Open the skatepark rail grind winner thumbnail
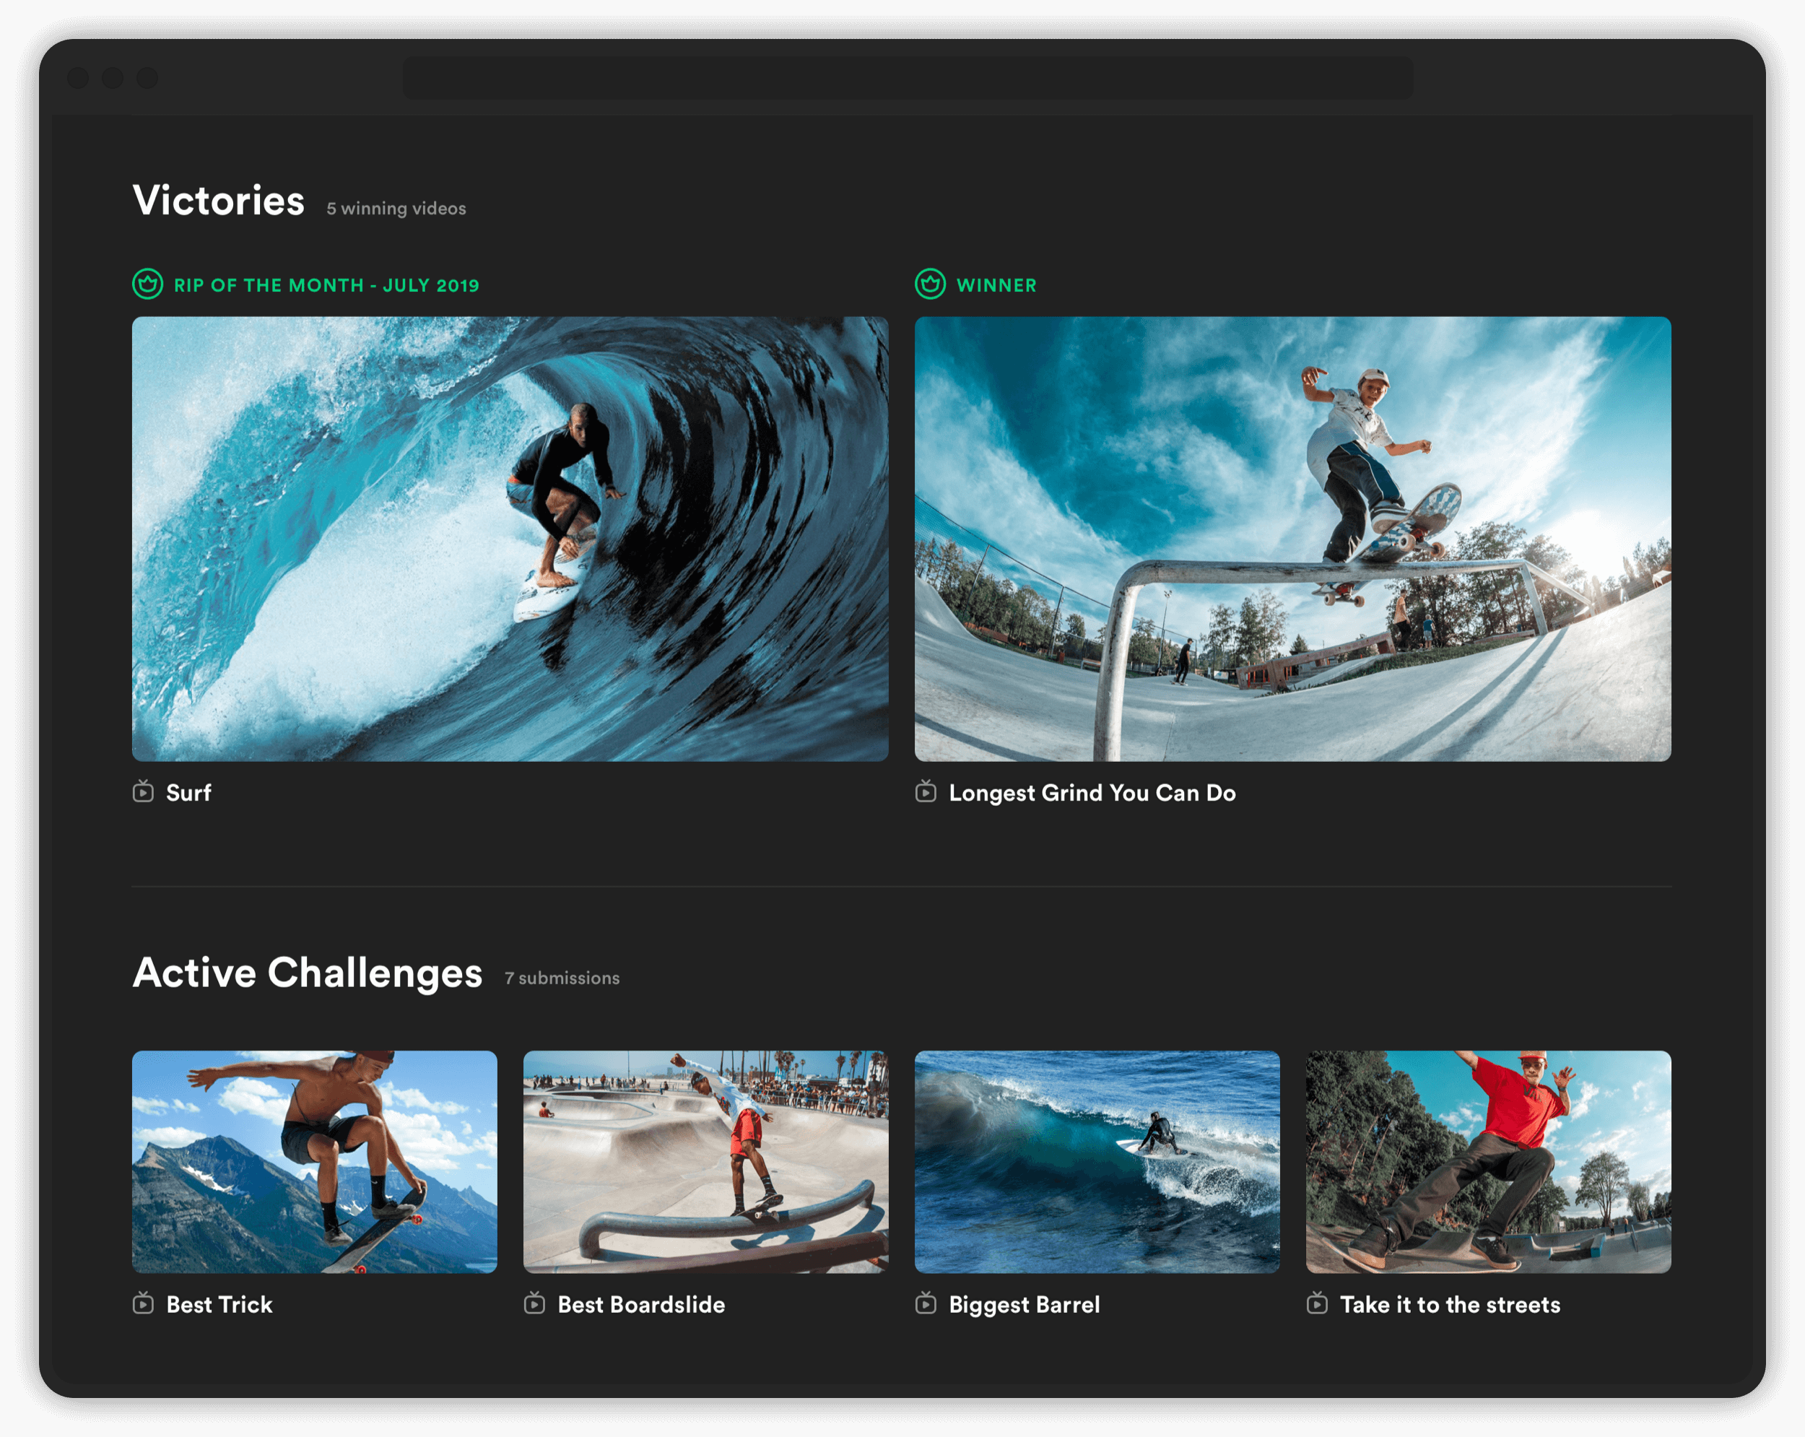Viewport: 1805px width, 1437px height. [1292, 539]
